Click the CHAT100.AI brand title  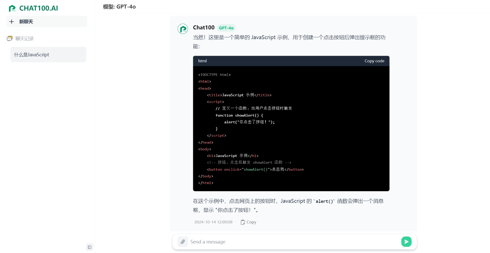(39, 8)
